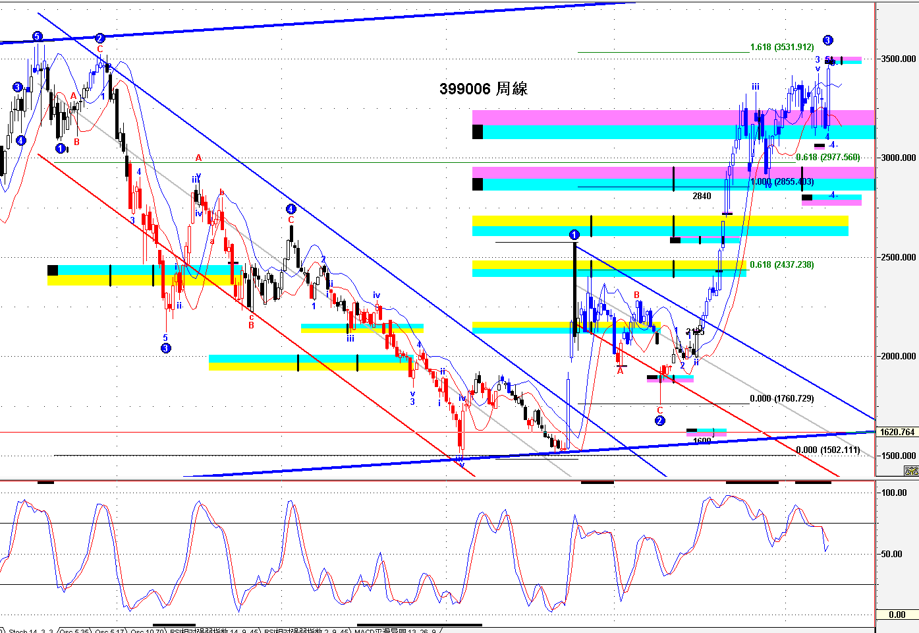Select the 0.000 (1502.111) Fibonacci label
Viewport: 919px width, 633px height.
tap(828, 450)
